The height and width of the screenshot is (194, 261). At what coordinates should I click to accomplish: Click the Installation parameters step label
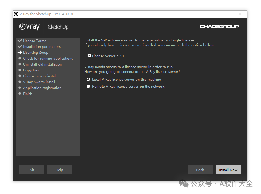pyautogui.click(x=42, y=47)
